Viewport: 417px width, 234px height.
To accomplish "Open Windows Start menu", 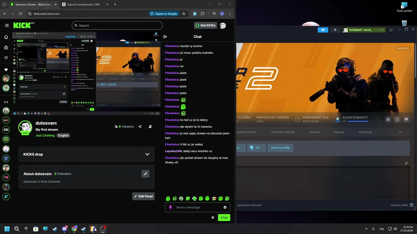I will click(x=7, y=229).
